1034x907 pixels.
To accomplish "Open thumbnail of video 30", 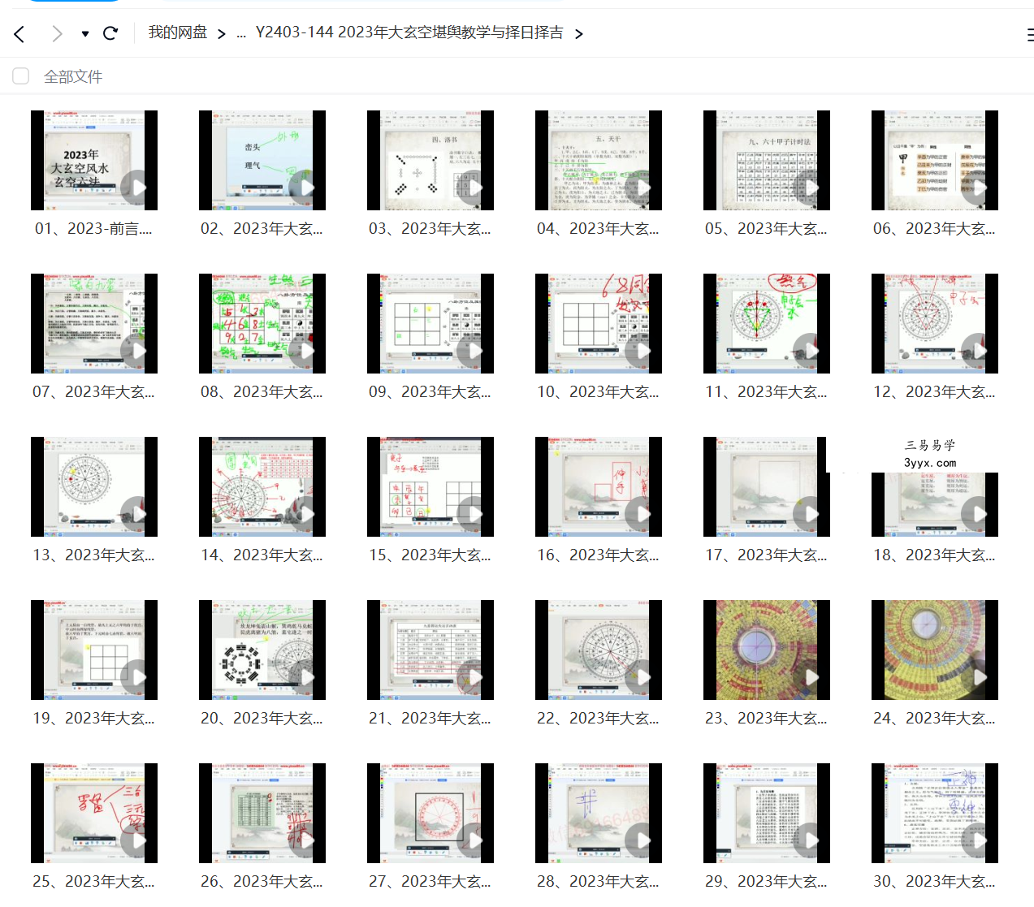I will coord(935,813).
